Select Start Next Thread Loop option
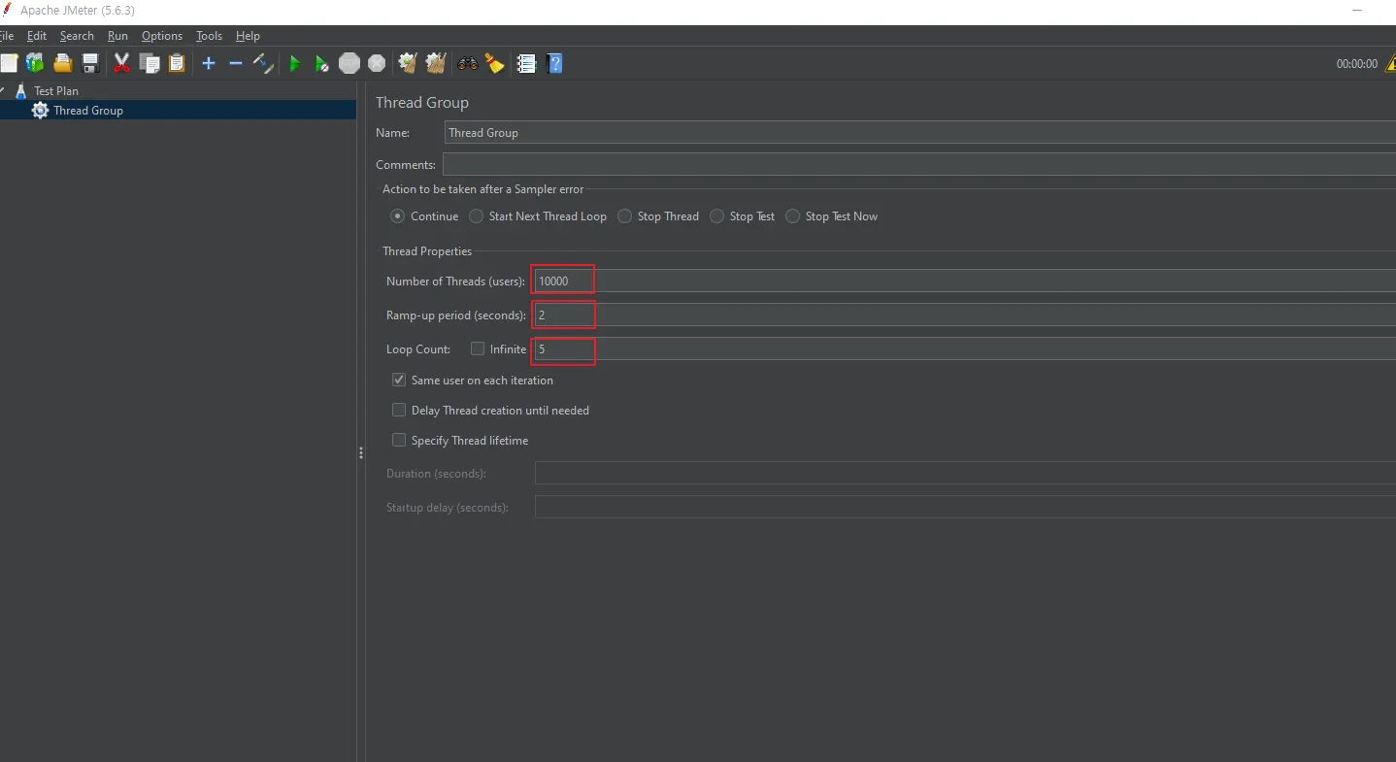Screen dimensions: 1396x762 point(476,216)
